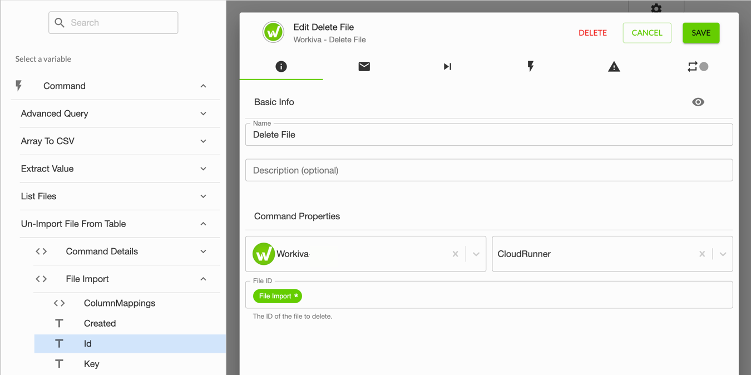Screen dimensions: 751x375
Task: Switch to the lightning bolt tab
Action: coord(530,66)
